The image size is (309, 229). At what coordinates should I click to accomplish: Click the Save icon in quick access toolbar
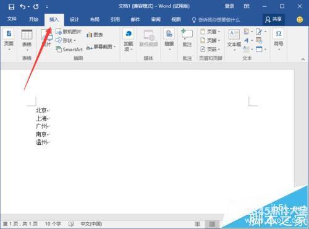pos(11,7)
